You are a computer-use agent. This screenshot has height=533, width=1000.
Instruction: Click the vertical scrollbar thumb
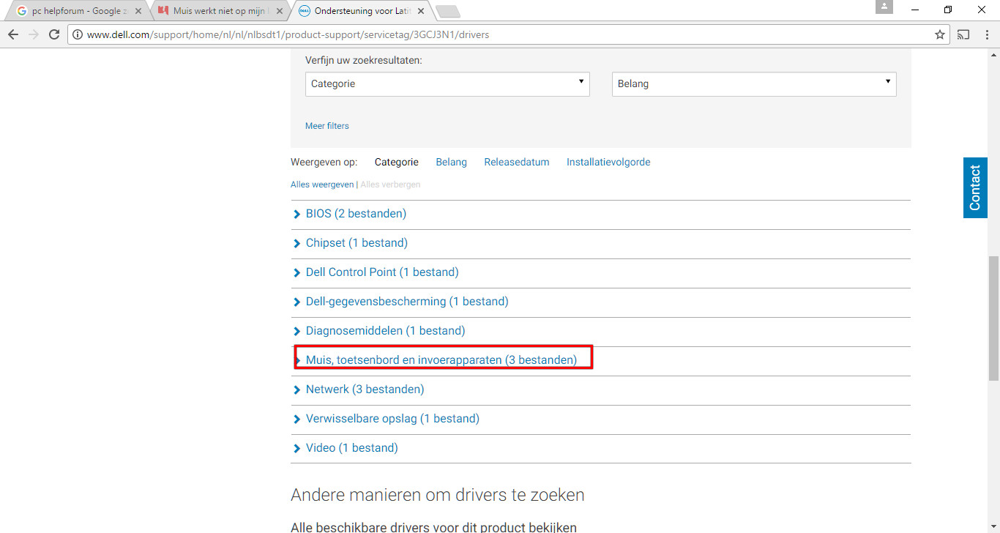point(993,318)
